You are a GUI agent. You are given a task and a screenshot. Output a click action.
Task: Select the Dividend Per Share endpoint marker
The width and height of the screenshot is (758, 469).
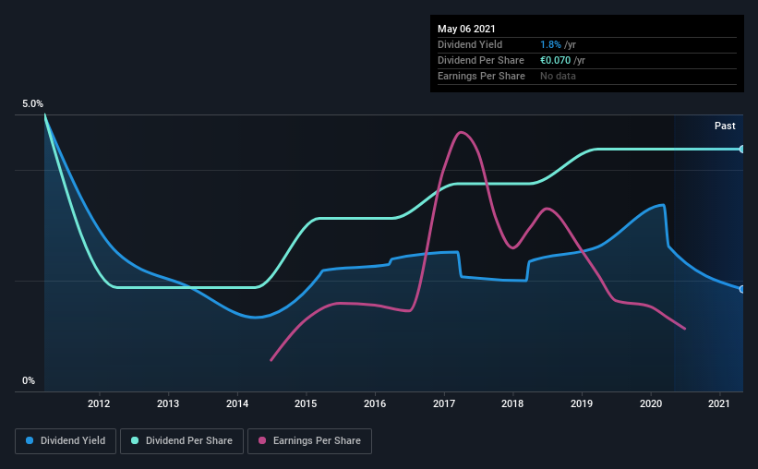point(742,149)
